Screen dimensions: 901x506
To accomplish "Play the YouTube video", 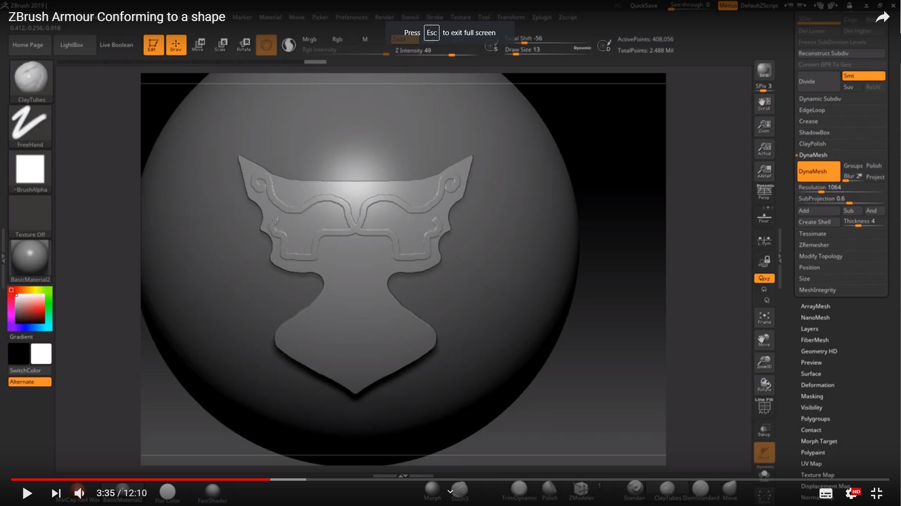I will (x=27, y=493).
